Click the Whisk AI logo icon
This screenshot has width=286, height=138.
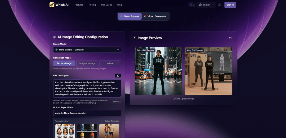pyautogui.click(x=52, y=5)
